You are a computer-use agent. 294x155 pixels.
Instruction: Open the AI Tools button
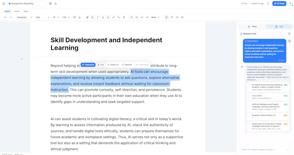click(279, 4)
